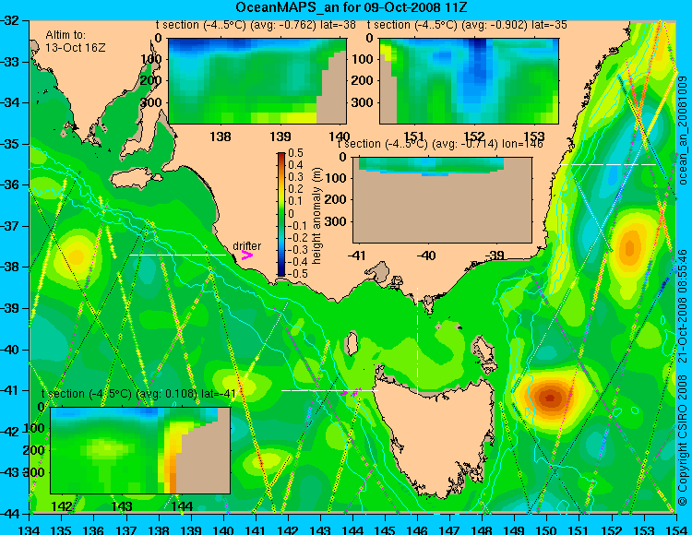Click the 'height anomaly (m)' colorbar label
The width and height of the screenshot is (692, 535).
pos(316,216)
